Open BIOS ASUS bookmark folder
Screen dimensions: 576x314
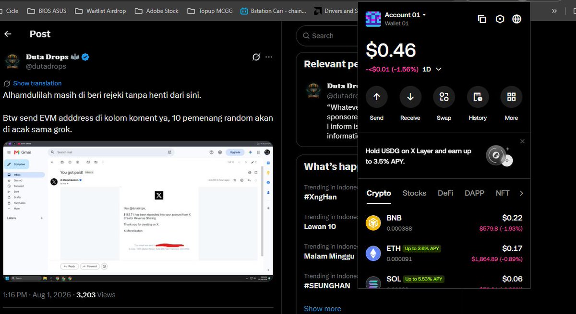pyautogui.click(x=47, y=11)
